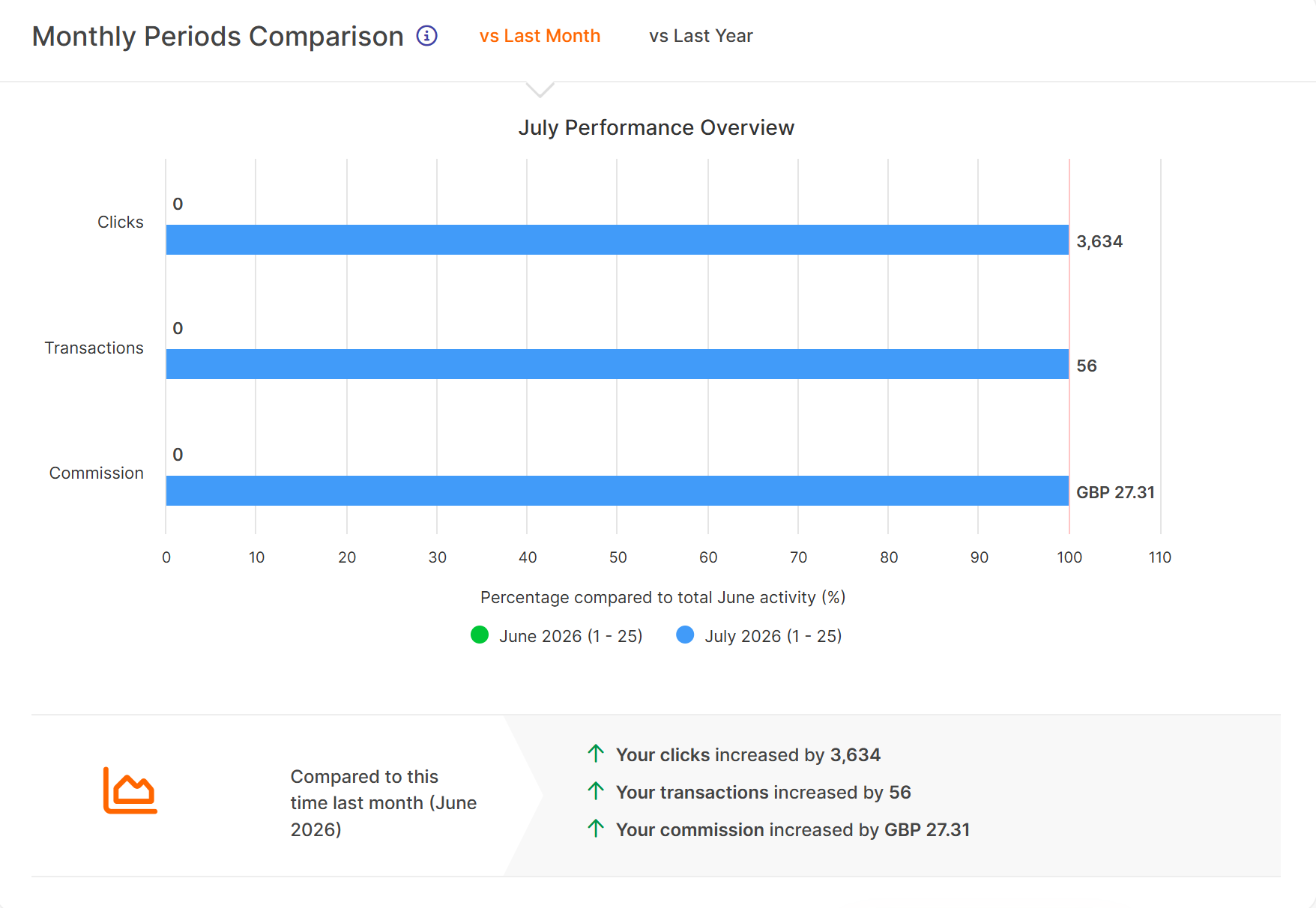The width and height of the screenshot is (1316, 908).
Task: Click the green up arrow beside clicks increase
Action: pyautogui.click(x=596, y=754)
